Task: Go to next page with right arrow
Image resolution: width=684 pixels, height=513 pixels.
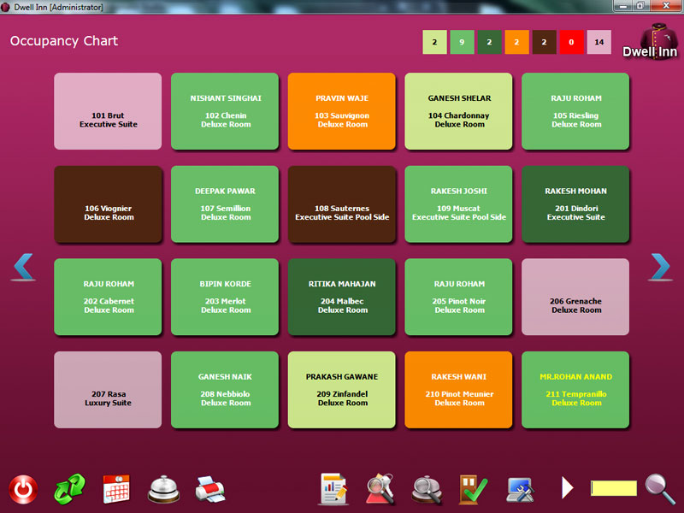Action: (660, 268)
